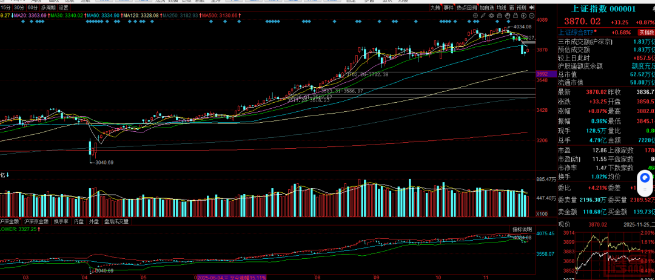Click the blue floating assistant icon
655x280 pixels.
click(x=644, y=180)
